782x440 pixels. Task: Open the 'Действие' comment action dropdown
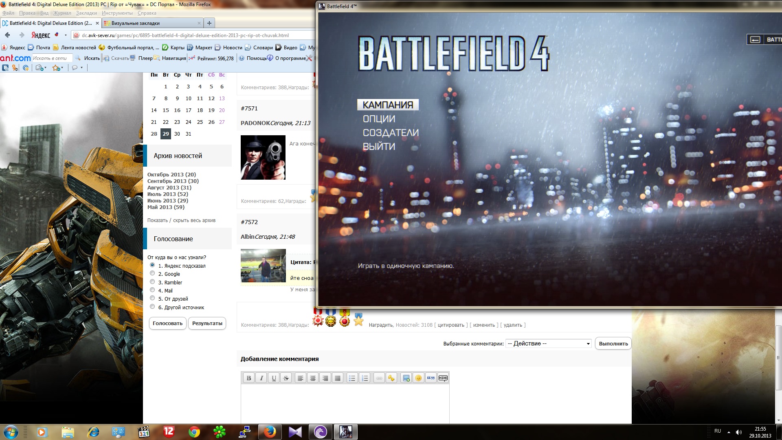click(549, 343)
